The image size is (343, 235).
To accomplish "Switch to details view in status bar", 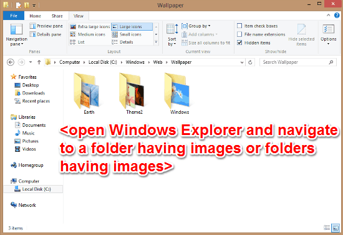I will coord(327,227).
